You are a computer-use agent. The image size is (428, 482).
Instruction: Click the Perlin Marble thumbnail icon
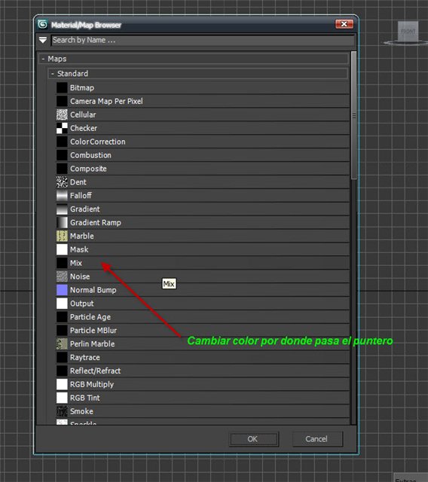point(62,344)
